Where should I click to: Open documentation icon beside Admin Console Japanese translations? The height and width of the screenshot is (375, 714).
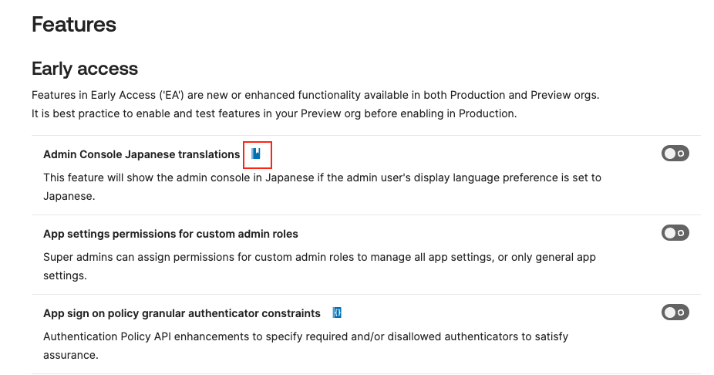[x=257, y=154]
